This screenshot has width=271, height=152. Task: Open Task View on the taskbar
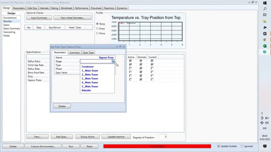[x=265, y=15]
